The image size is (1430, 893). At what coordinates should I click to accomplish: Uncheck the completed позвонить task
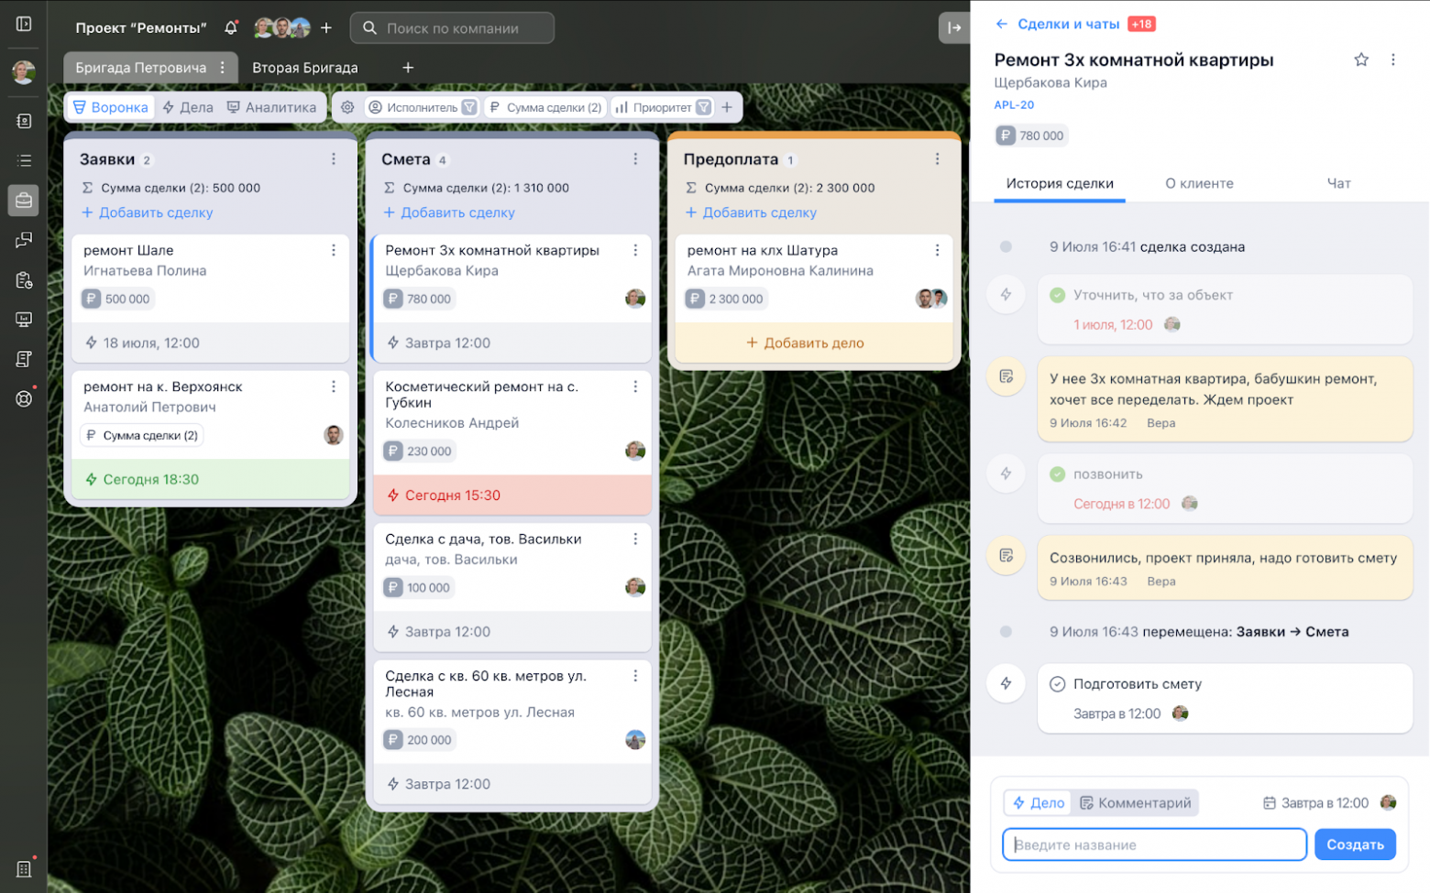point(1057,474)
